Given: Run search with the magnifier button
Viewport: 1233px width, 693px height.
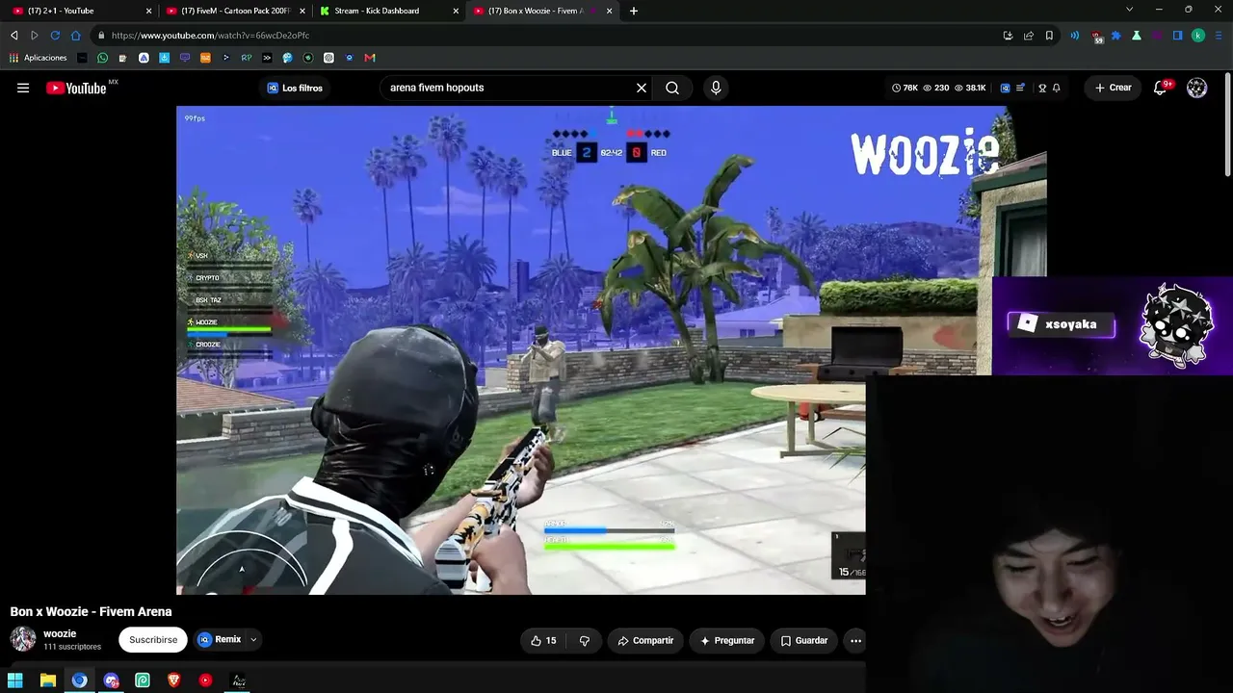Looking at the screenshot, I should 672,88.
